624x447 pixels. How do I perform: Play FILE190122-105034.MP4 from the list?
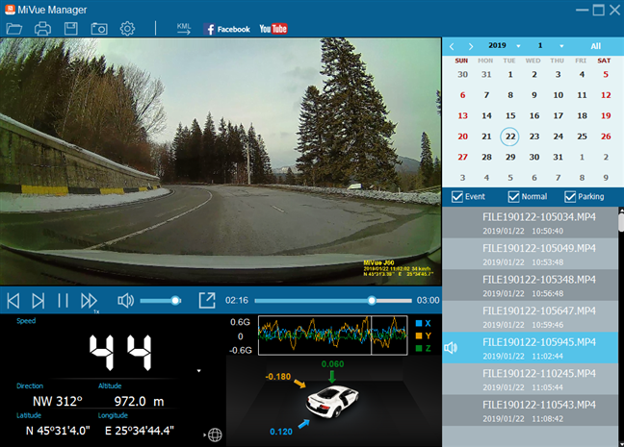530,223
